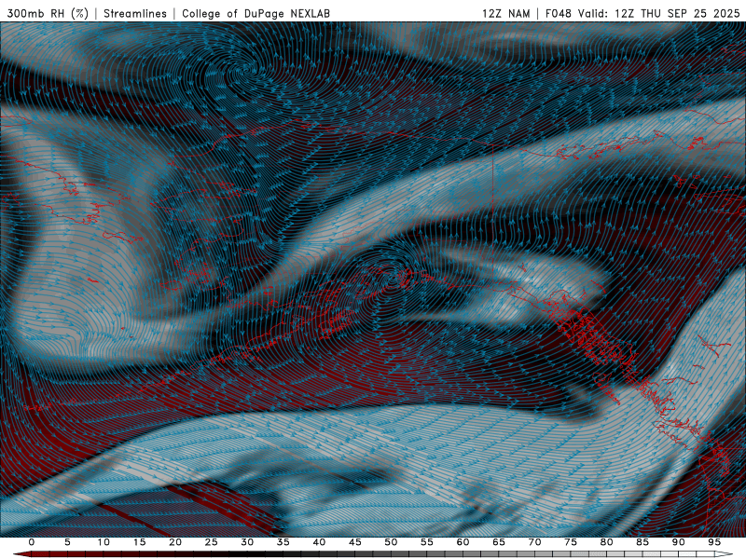Pick the "70" label on the legend
This screenshot has height=559, width=746.
coord(534,542)
